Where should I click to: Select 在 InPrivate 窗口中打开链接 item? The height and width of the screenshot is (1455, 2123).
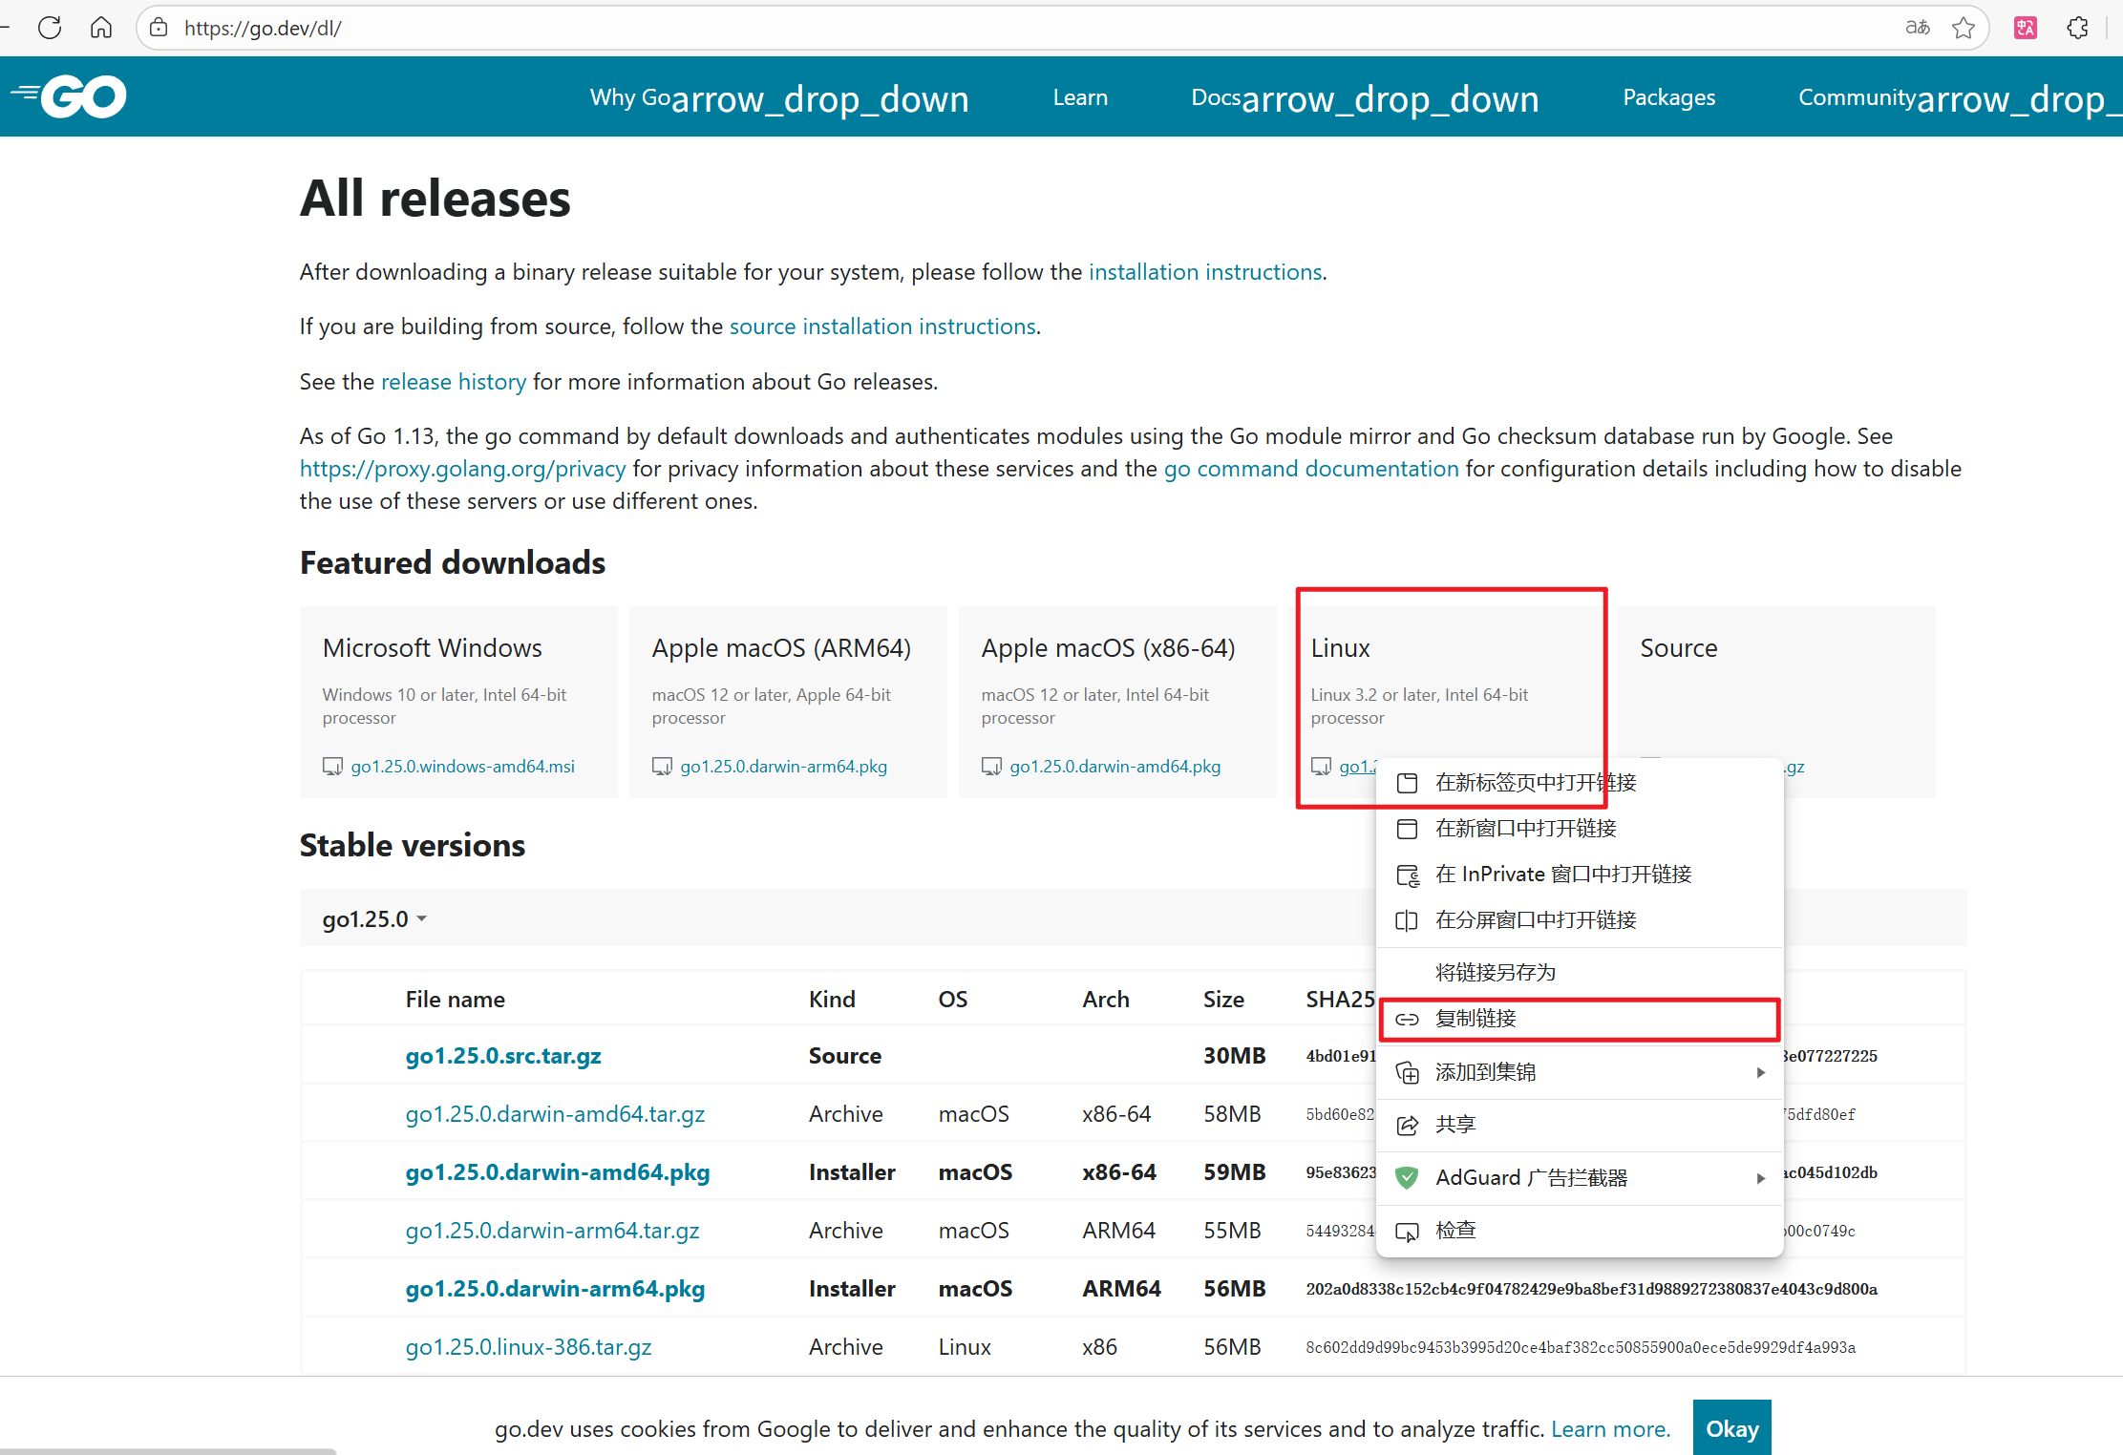point(1580,875)
